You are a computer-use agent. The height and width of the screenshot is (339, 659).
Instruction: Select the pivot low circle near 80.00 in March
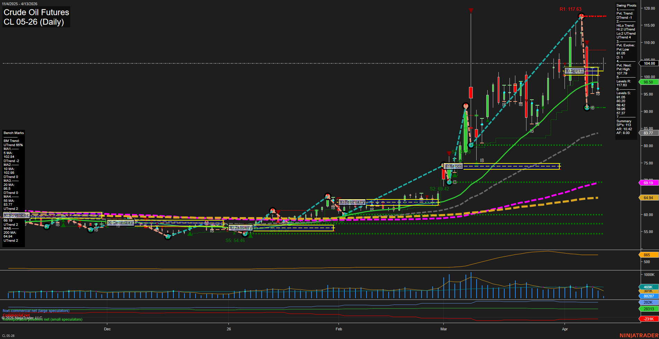click(x=471, y=145)
